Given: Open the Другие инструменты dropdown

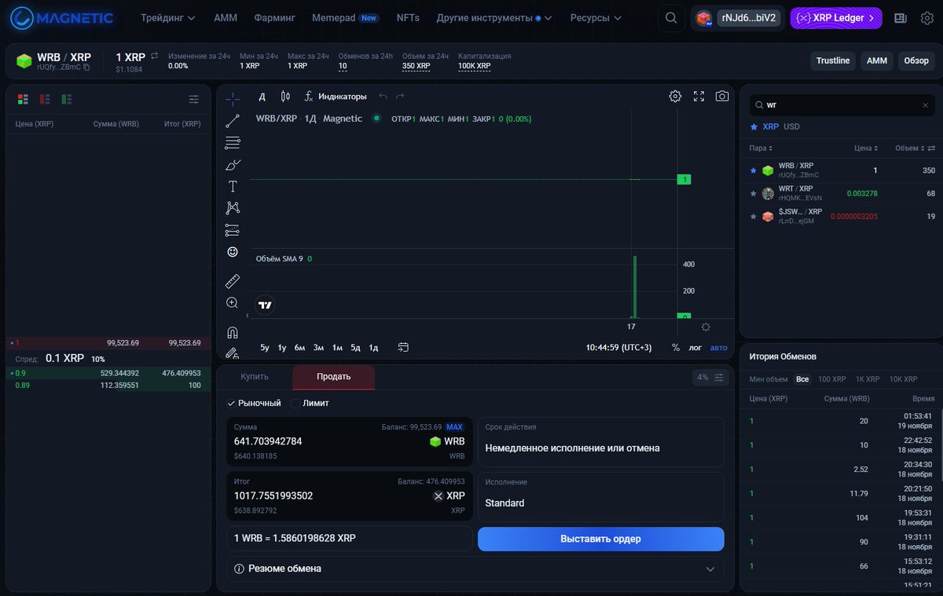Looking at the screenshot, I should (x=494, y=18).
